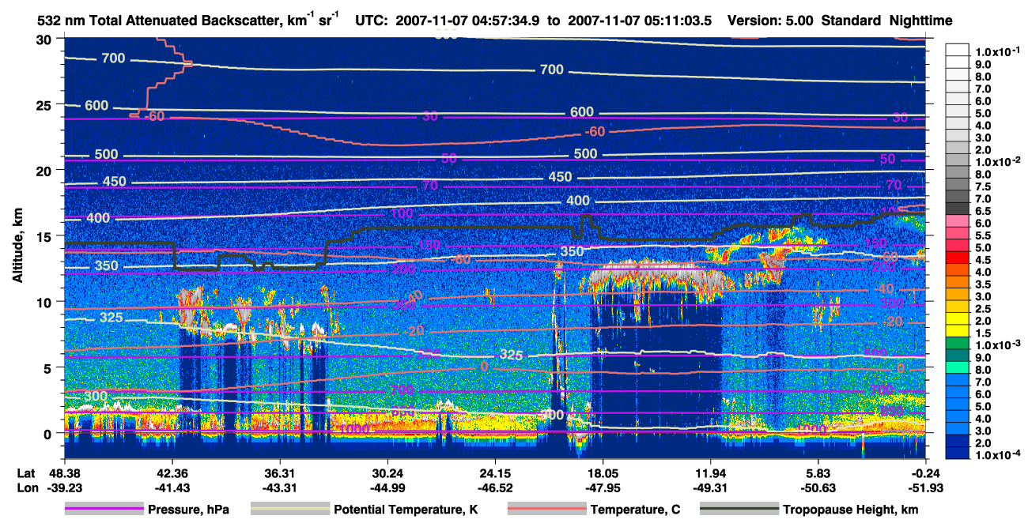Click longitude value -44.99

(x=387, y=487)
